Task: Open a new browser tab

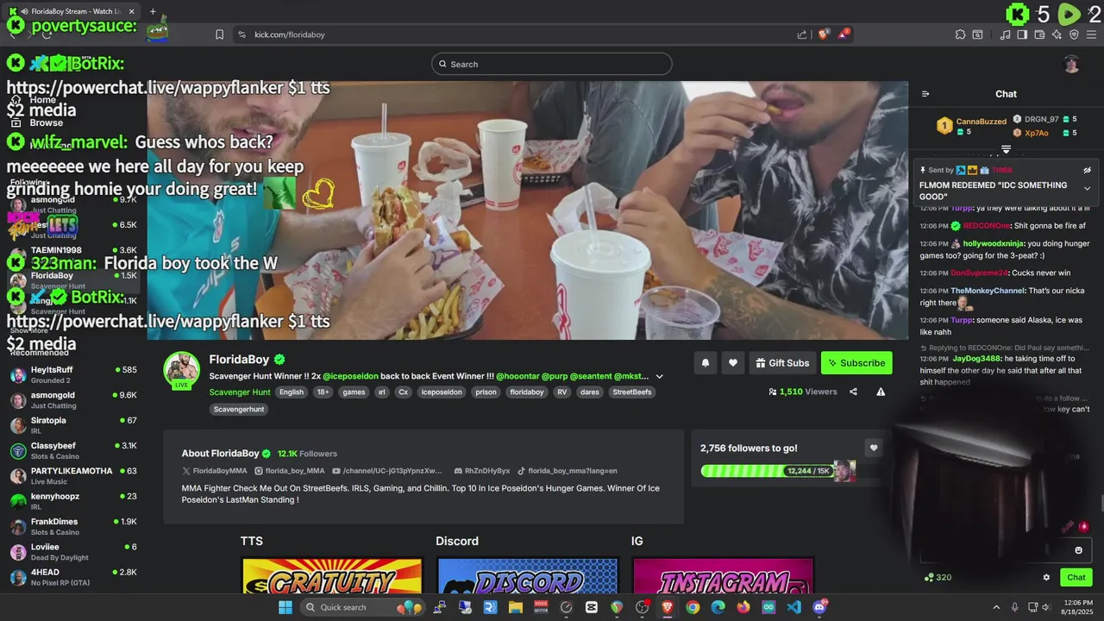Action: [x=153, y=12]
